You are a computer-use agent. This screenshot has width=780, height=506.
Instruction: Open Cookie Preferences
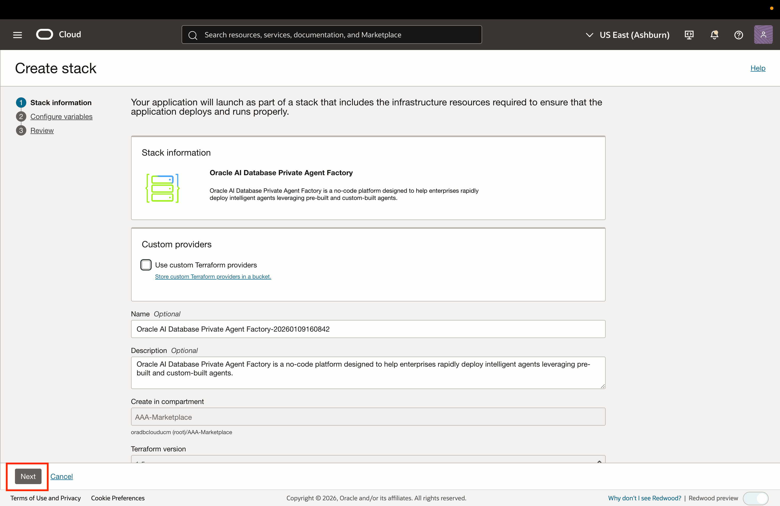pyautogui.click(x=117, y=498)
